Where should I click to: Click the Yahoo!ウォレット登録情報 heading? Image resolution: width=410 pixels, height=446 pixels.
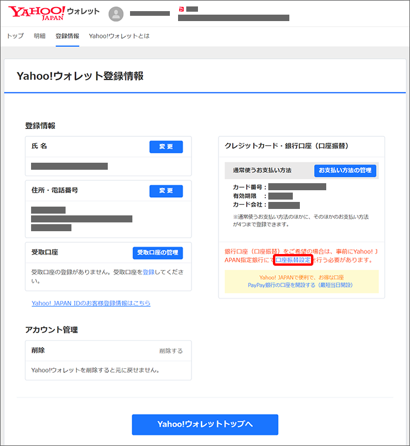(x=80, y=76)
